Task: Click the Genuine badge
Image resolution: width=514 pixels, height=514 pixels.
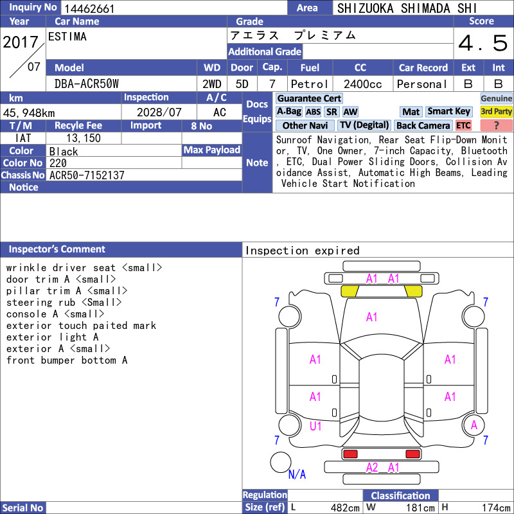Action: 496,98
